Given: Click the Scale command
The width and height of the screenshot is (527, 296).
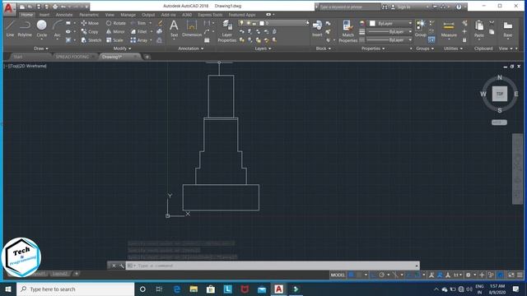Looking at the screenshot, I should [114, 40].
